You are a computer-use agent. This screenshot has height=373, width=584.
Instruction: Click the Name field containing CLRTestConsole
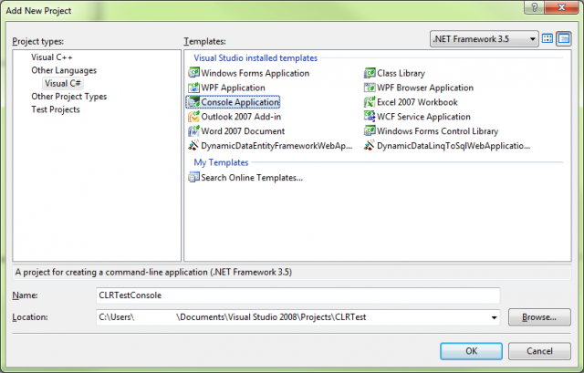(297, 295)
